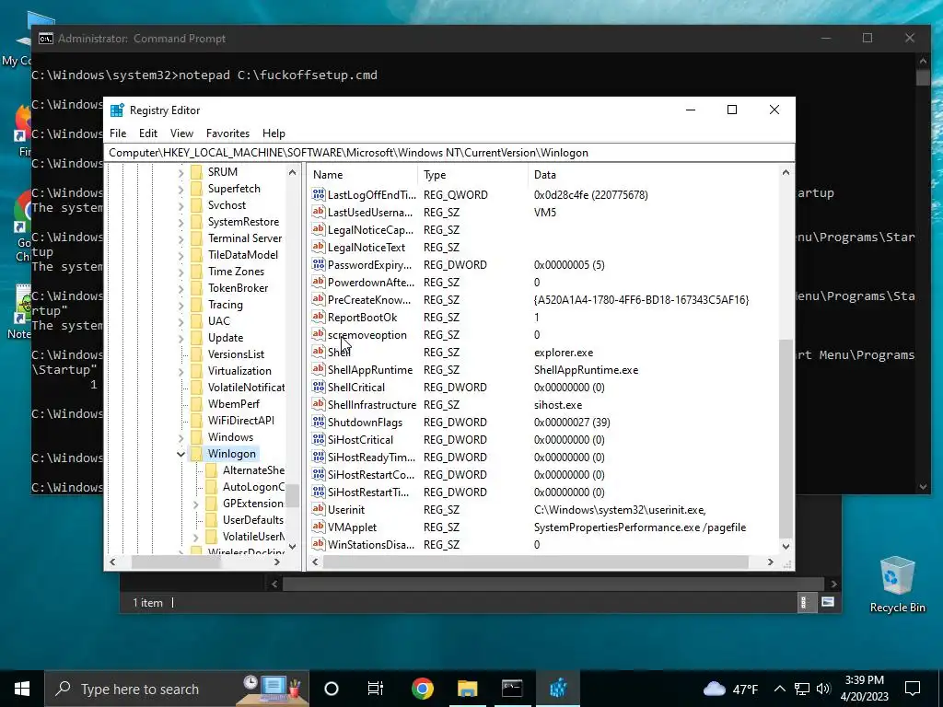Switch Explorer window to large icons view
This screenshot has width=943, height=707.
[x=828, y=602]
